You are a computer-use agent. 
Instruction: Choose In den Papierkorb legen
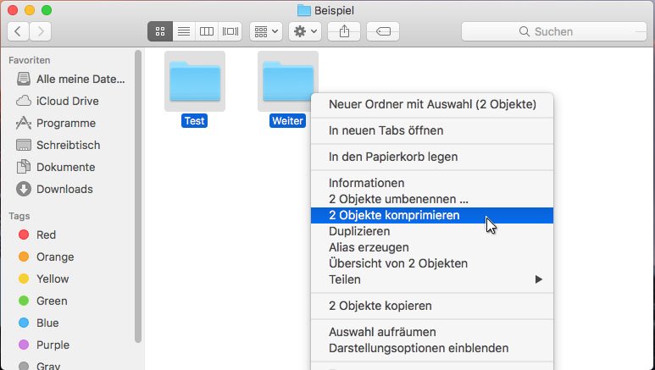pyautogui.click(x=432, y=157)
